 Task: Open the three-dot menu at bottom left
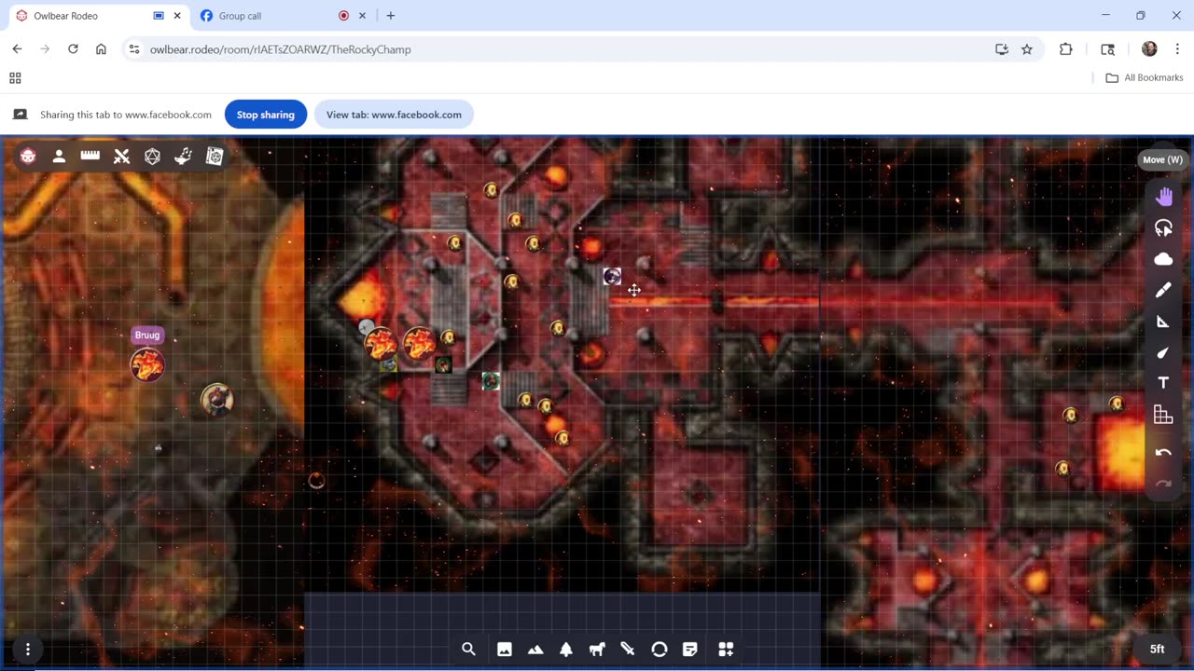(28, 650)
